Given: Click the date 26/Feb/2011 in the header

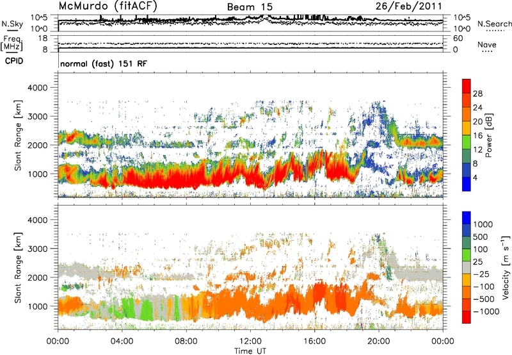Looking at the screenshot, I should click(x=408, y=6).
